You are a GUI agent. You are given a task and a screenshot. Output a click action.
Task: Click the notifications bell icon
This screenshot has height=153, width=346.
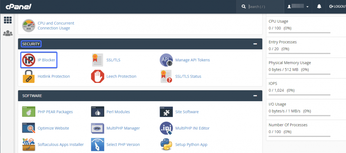[319, 7]
